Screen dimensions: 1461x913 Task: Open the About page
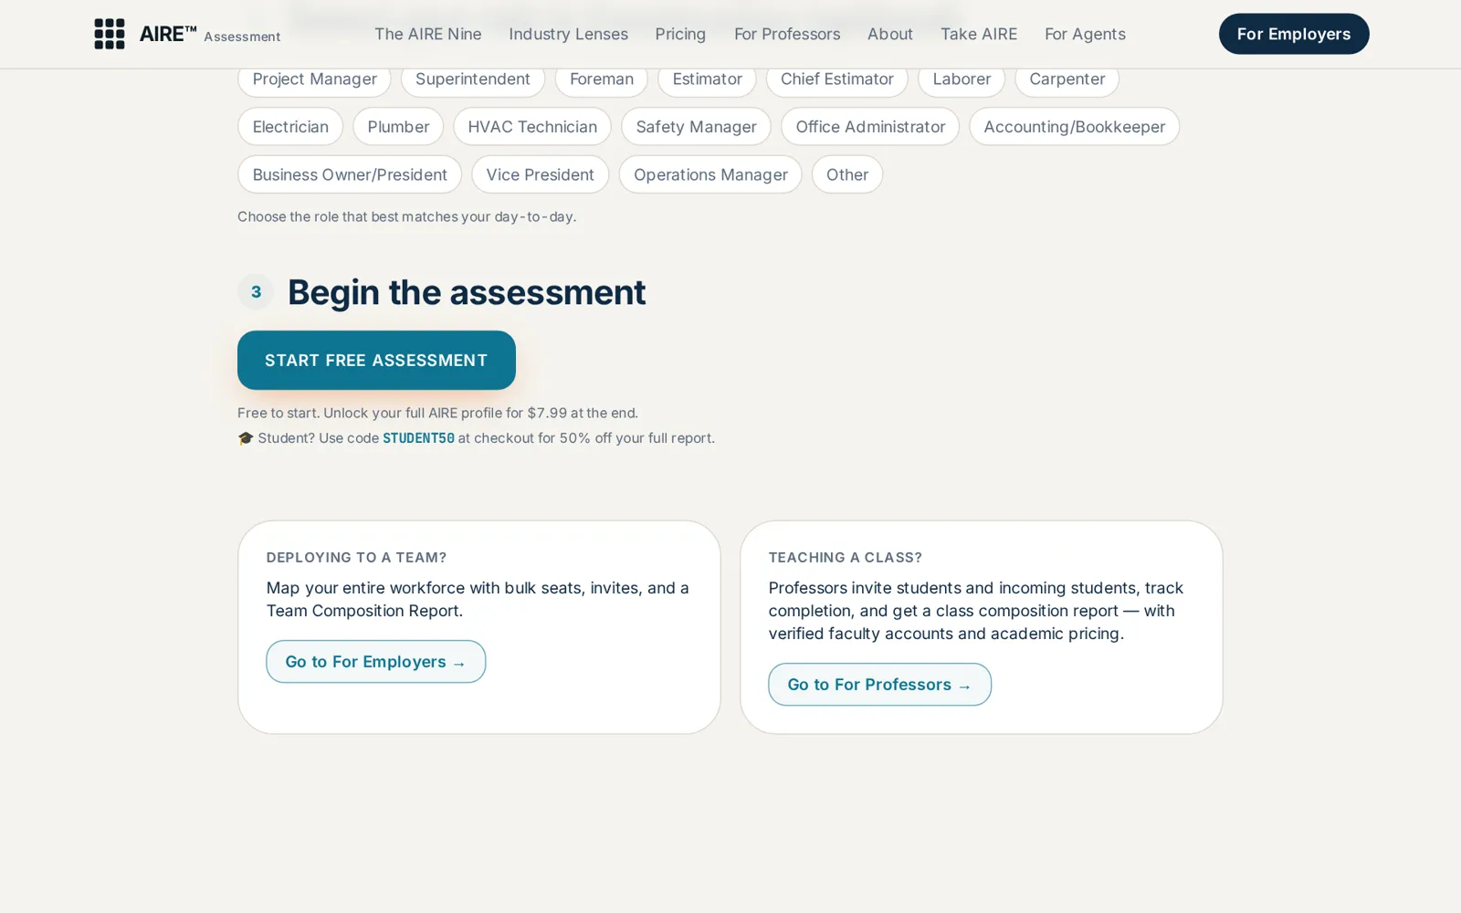point(890,34)
